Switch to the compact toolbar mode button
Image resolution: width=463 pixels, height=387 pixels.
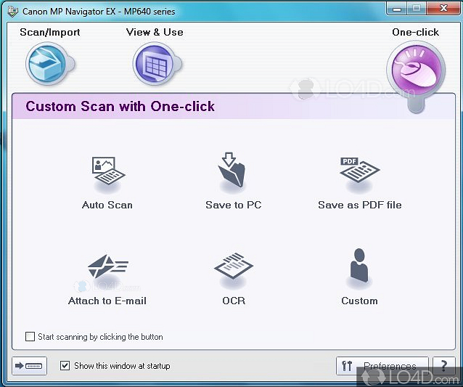click(29, 366)
